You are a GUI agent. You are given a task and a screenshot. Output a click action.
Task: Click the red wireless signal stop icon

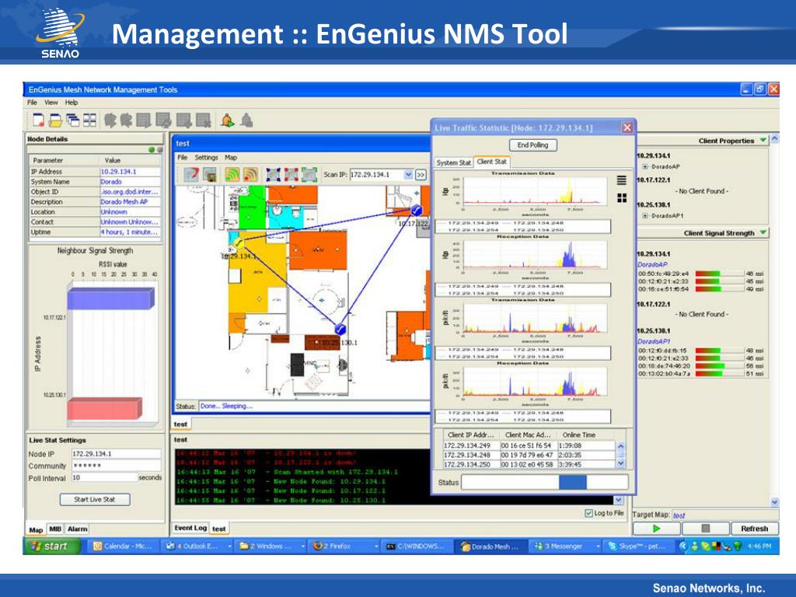pyautogui.click(x=250, y=175)
